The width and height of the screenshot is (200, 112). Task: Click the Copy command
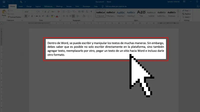click(11, 14)
